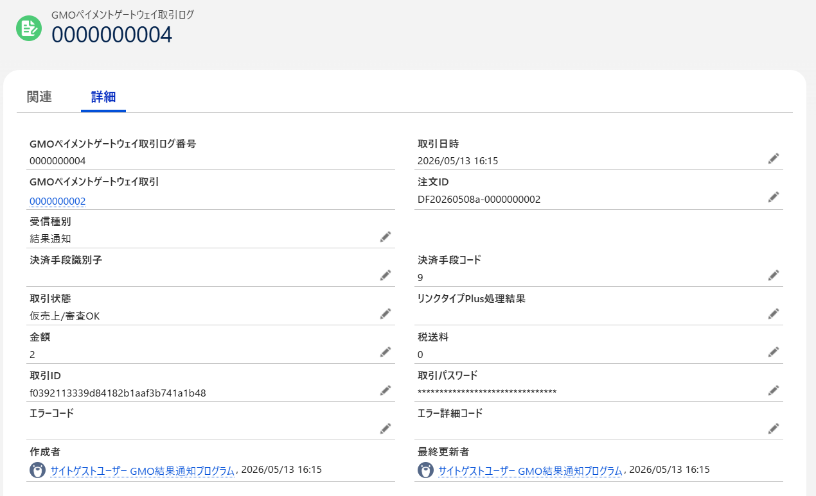Select the 詳細 tab

(103, 97)
